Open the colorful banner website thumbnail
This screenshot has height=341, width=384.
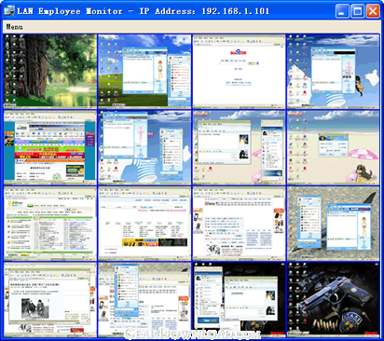50,147
